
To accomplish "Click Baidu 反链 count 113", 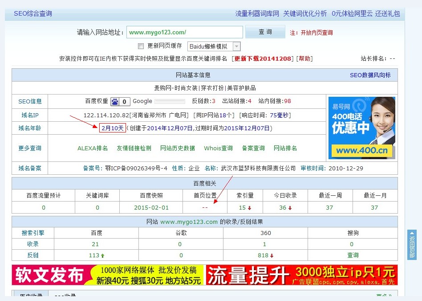I will [94, 256].
